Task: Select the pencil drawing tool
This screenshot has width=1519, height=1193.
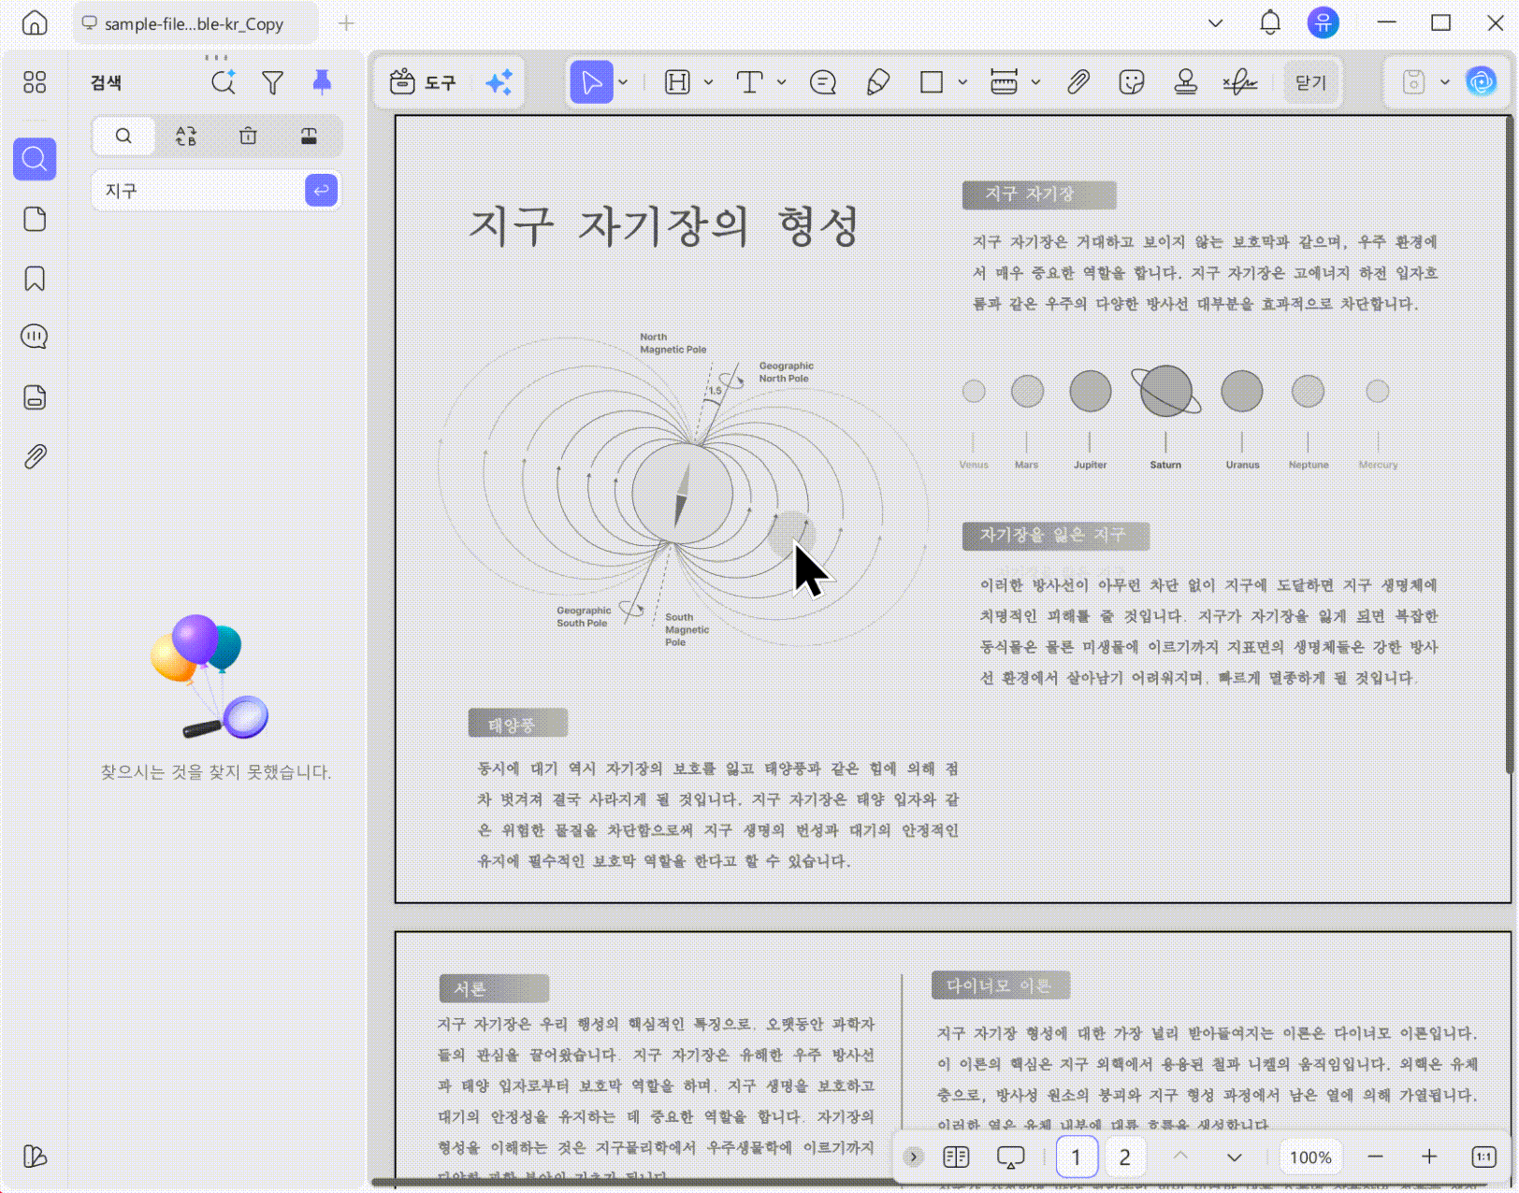Action: coord(877,82)
